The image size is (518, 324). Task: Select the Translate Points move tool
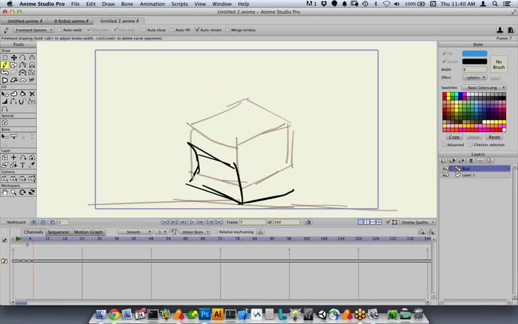tap(14, 57)
